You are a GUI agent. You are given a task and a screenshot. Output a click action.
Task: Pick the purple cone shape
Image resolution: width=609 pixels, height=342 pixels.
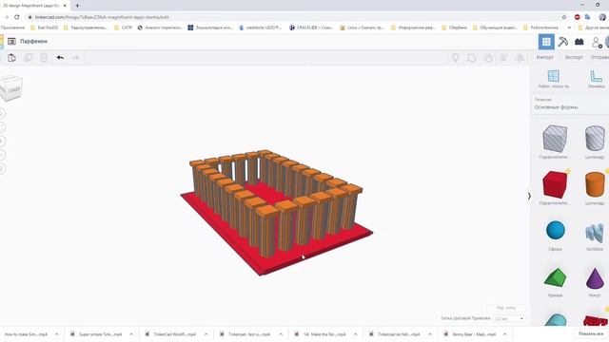[595, 277]
